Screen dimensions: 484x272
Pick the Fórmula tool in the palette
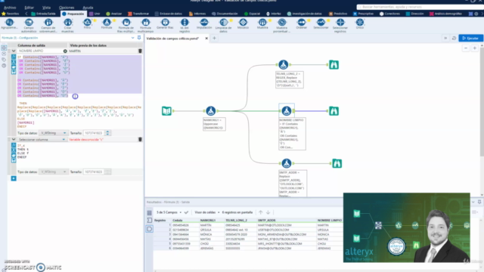click(x=107, y=24)
